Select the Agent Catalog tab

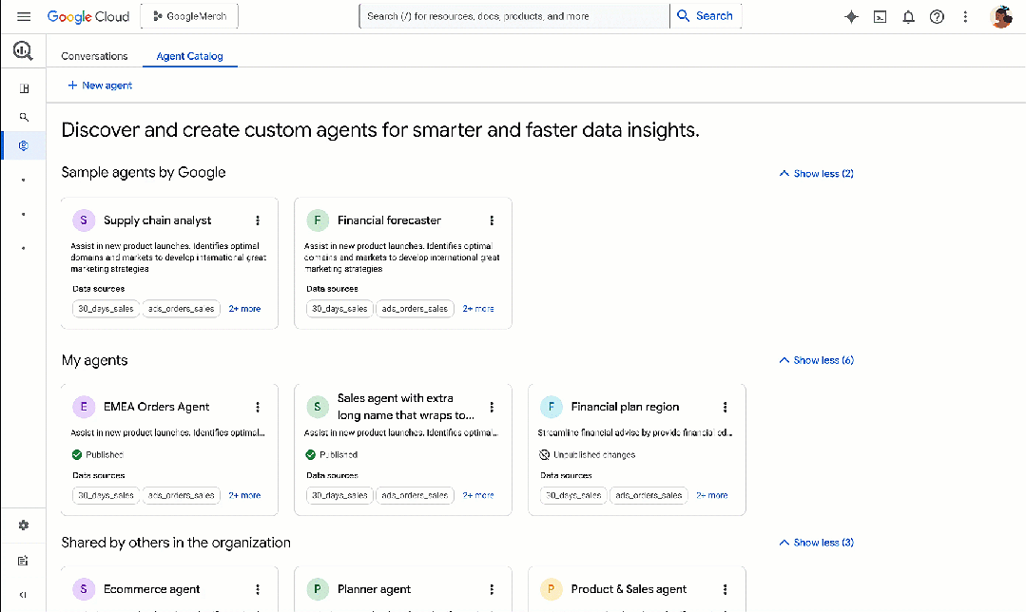click(189, 56)
